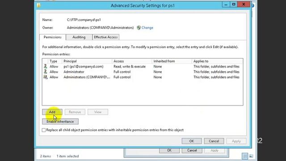Select group icon of Administrators (COMPANYD\... entry

[46, 77]
